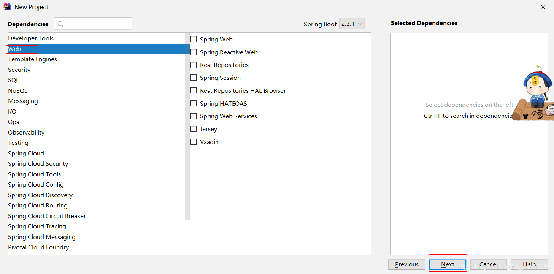Screen dimensions: 554x274
Task: Focus the dependencies search field
Action: click(x=93, y=24)
